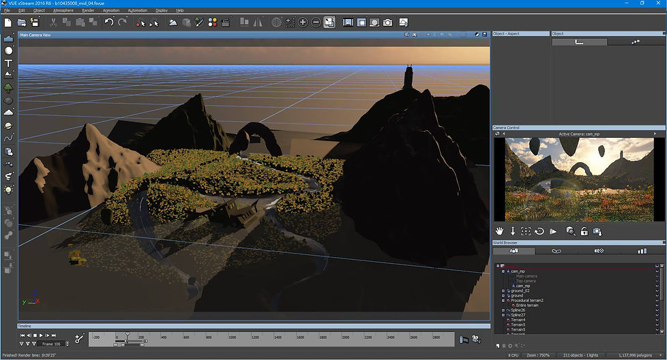Screen dimensions: 667x360
Task: Expand the Spline27 tree node
Action: pos(503,315)
